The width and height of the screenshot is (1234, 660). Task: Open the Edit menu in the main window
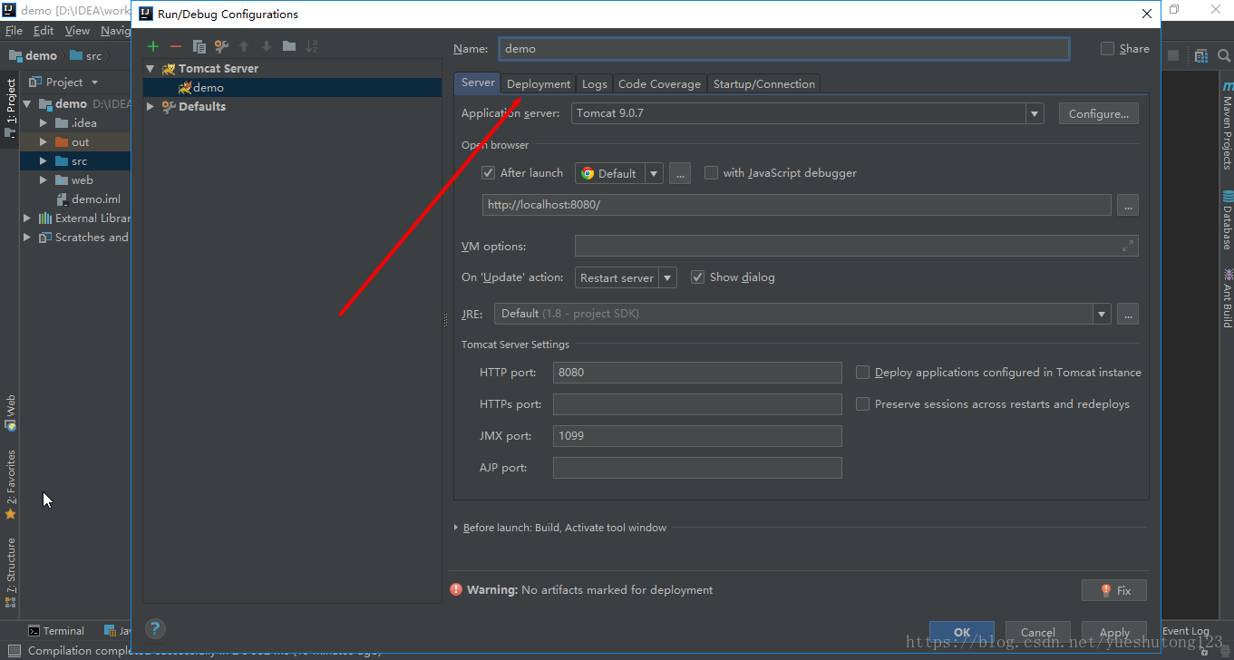click(44, 31)
